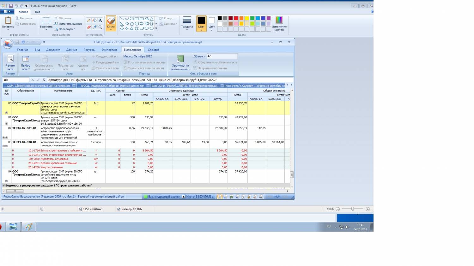Open the Толщина line thickness dropdown
474x266 pixels.
187,23
